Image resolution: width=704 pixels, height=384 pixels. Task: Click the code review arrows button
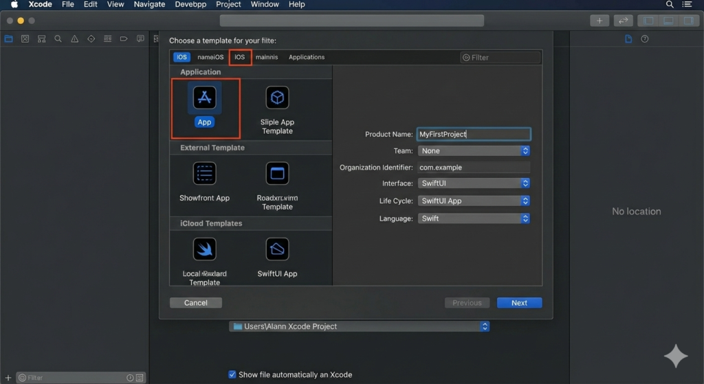click(623, 21)
